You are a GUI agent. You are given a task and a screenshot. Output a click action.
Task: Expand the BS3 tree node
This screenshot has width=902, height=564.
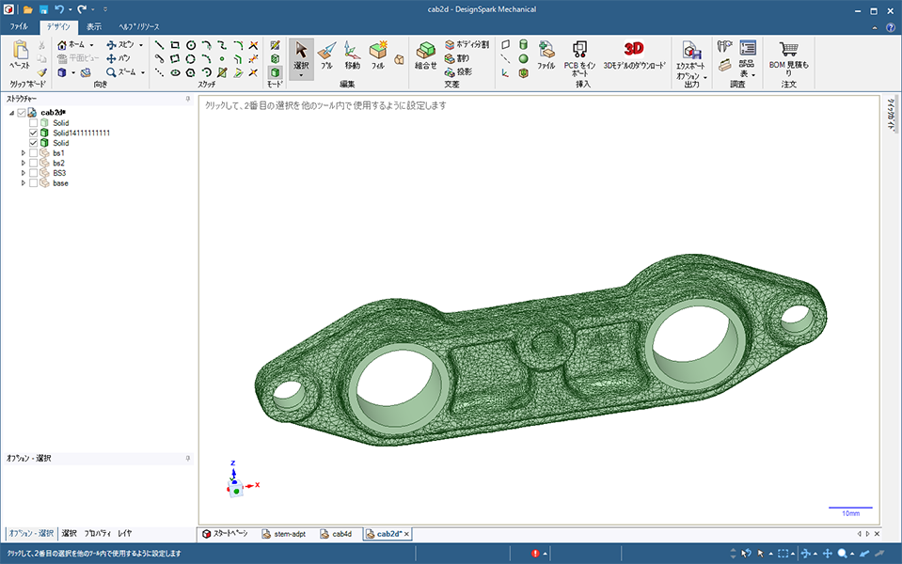(24, 173)
